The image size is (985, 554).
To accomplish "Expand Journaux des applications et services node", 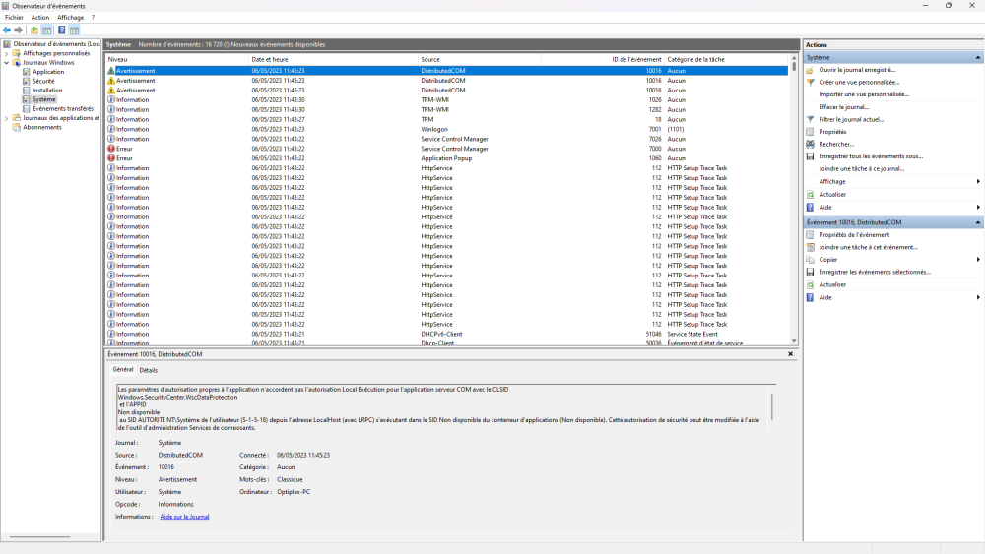I will click(x=6, y=118).
